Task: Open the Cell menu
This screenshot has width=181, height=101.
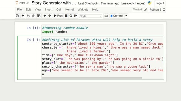Action: point(59,10)
